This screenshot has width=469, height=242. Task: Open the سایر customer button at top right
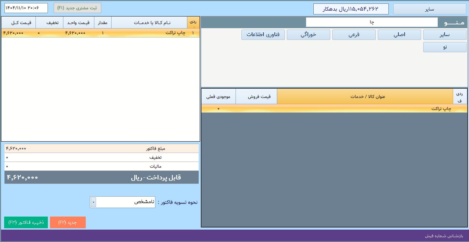429,9
